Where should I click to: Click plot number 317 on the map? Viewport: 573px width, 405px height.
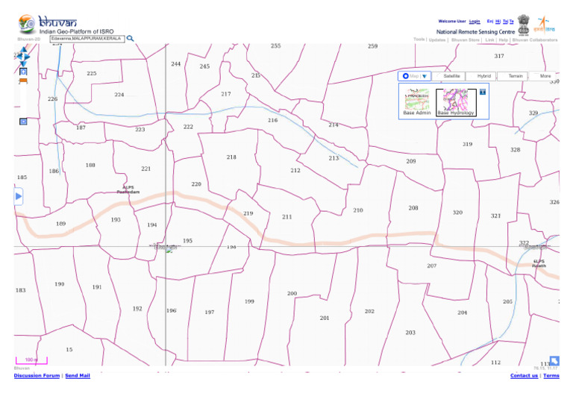tap(499, 56)
